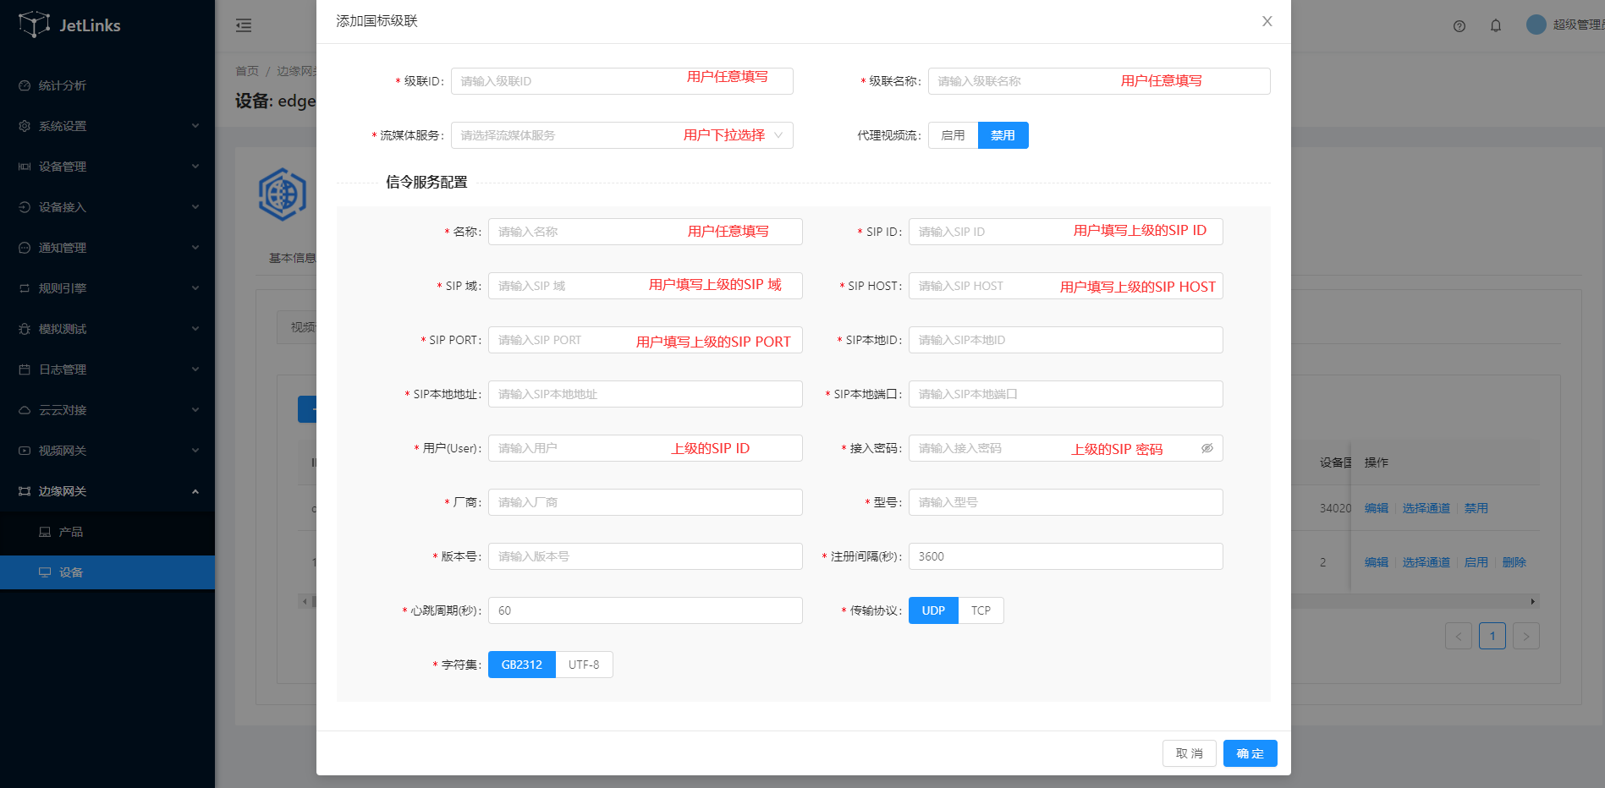Open 统计分析 in the sidebar
The image size is (1605, 788).
point(63,85)
